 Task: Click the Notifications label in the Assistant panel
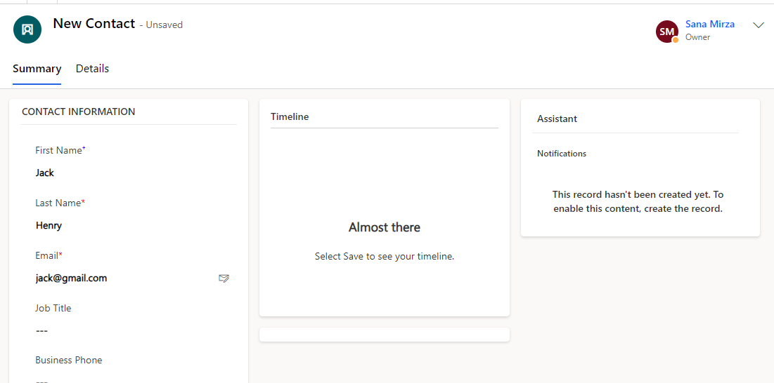tap(562, 154)
